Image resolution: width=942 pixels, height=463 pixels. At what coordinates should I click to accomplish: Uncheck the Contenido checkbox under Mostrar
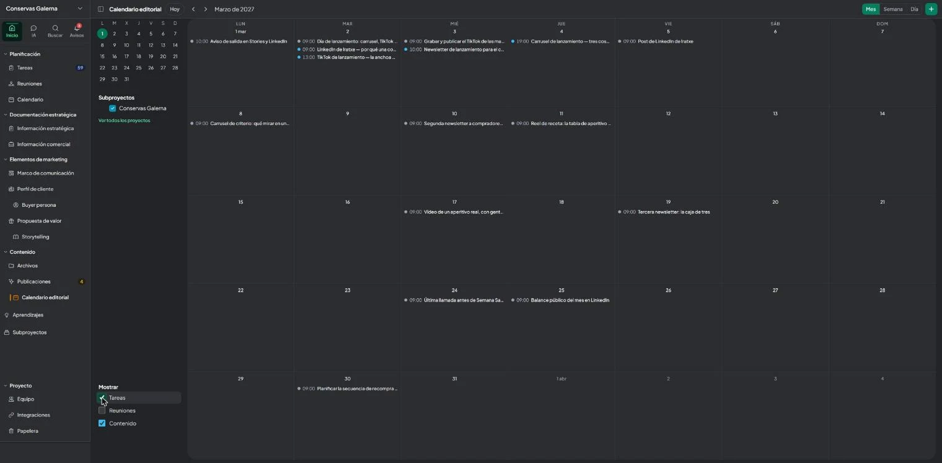[102, 423]
